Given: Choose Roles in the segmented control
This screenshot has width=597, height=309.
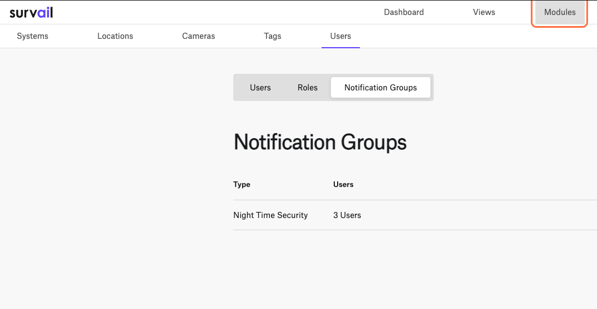Looking at the screenshot, I should (x=307, y=88).
